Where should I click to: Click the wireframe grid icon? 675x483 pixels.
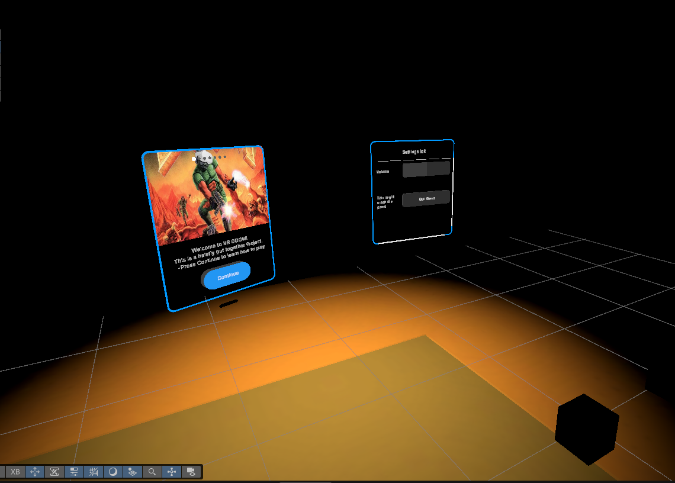pyautogui.click(x=93, y=472)
